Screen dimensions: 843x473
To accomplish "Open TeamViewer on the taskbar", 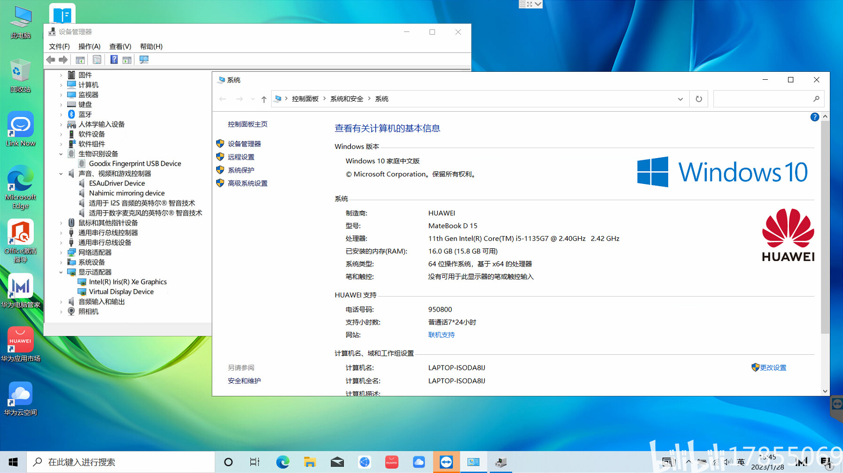I will click(446, 462).
